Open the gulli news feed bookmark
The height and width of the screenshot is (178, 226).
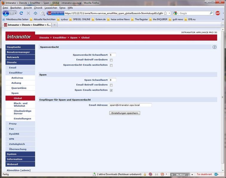[176, 19]
